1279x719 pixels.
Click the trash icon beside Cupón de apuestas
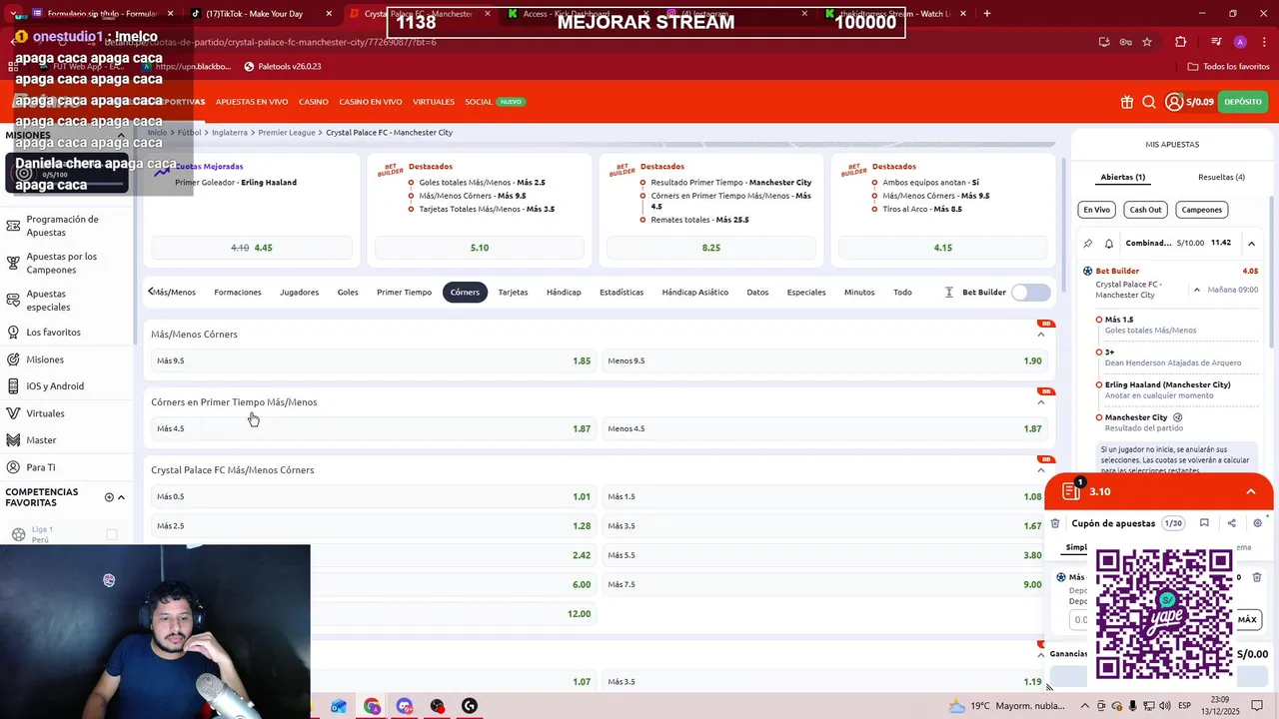(x=1055, y=523)
